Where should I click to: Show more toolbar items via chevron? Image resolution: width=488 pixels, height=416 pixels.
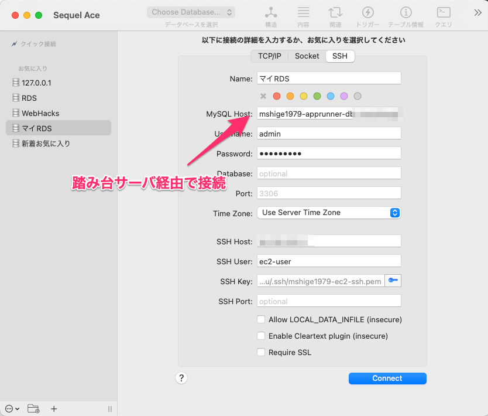pyautogui.click(x=477, y=13)
